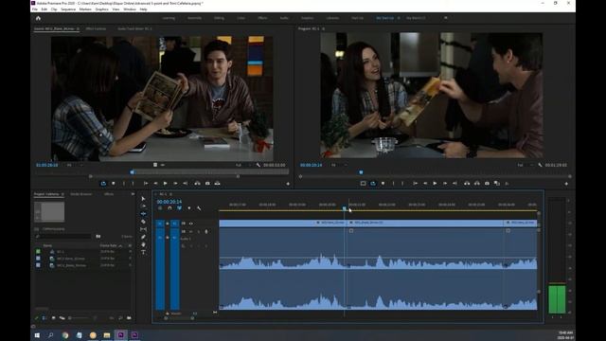This screenshot has width=606, height=341.
Task: Add marker on the timeline panel
Action: tap(189, 208)
